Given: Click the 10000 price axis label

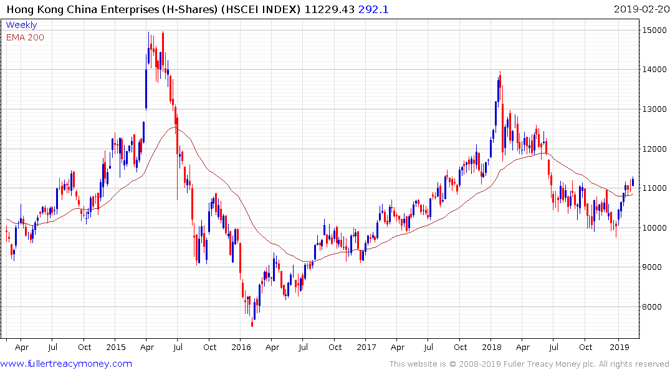Looking at the screenshot, I should pos(654,228).
